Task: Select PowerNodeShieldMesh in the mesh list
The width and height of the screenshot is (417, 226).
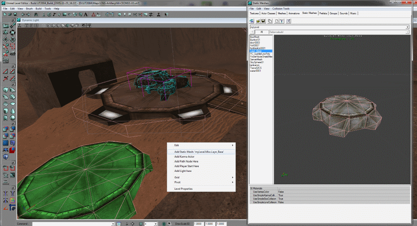Action: tap(261, 57)
